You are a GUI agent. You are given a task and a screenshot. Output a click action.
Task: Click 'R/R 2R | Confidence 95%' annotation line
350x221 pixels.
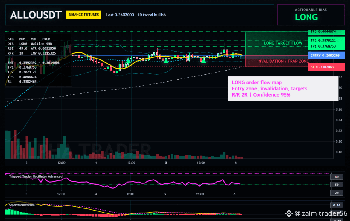tap(261, 94)
